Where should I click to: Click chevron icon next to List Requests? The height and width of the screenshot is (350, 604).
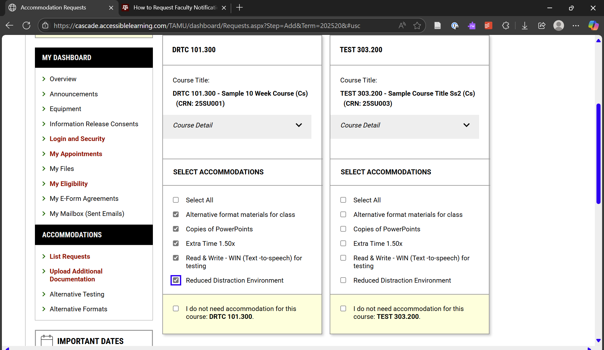click(x=44, y=256)
